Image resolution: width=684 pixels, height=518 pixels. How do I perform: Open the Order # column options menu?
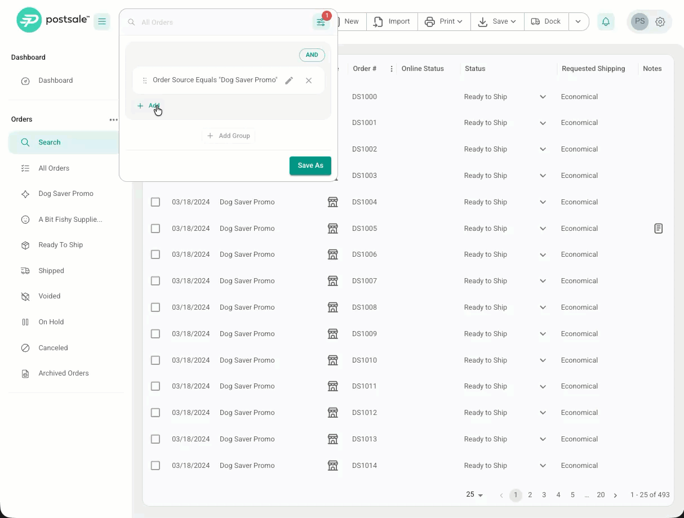point(392,69)
